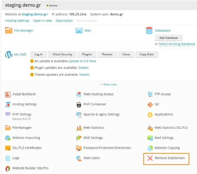Viewport: 197px width, 174px height.
Task: Open the Themes button
Action: (107, 54)
